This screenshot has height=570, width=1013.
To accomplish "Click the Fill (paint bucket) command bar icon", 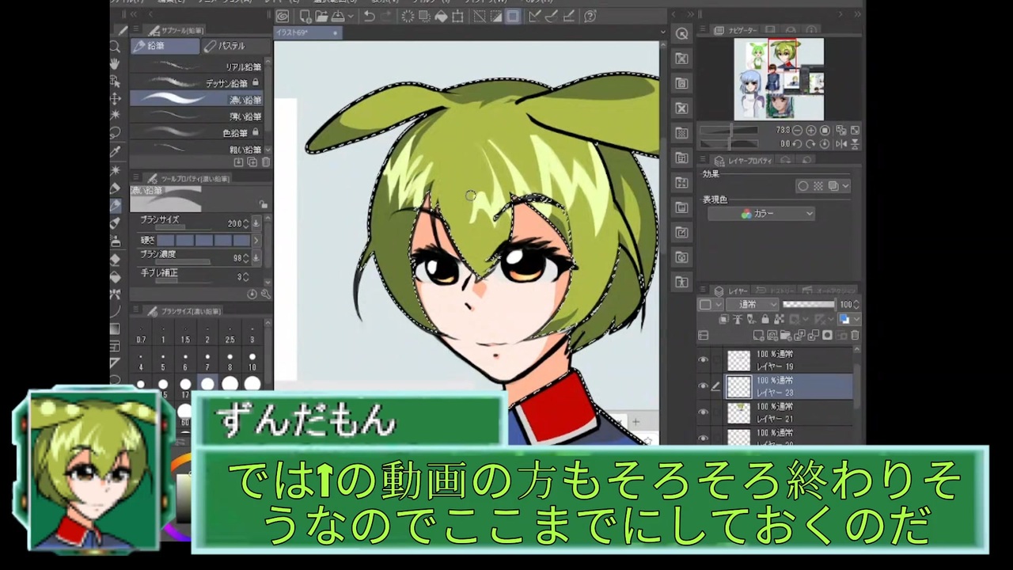I will coord(441,16).
